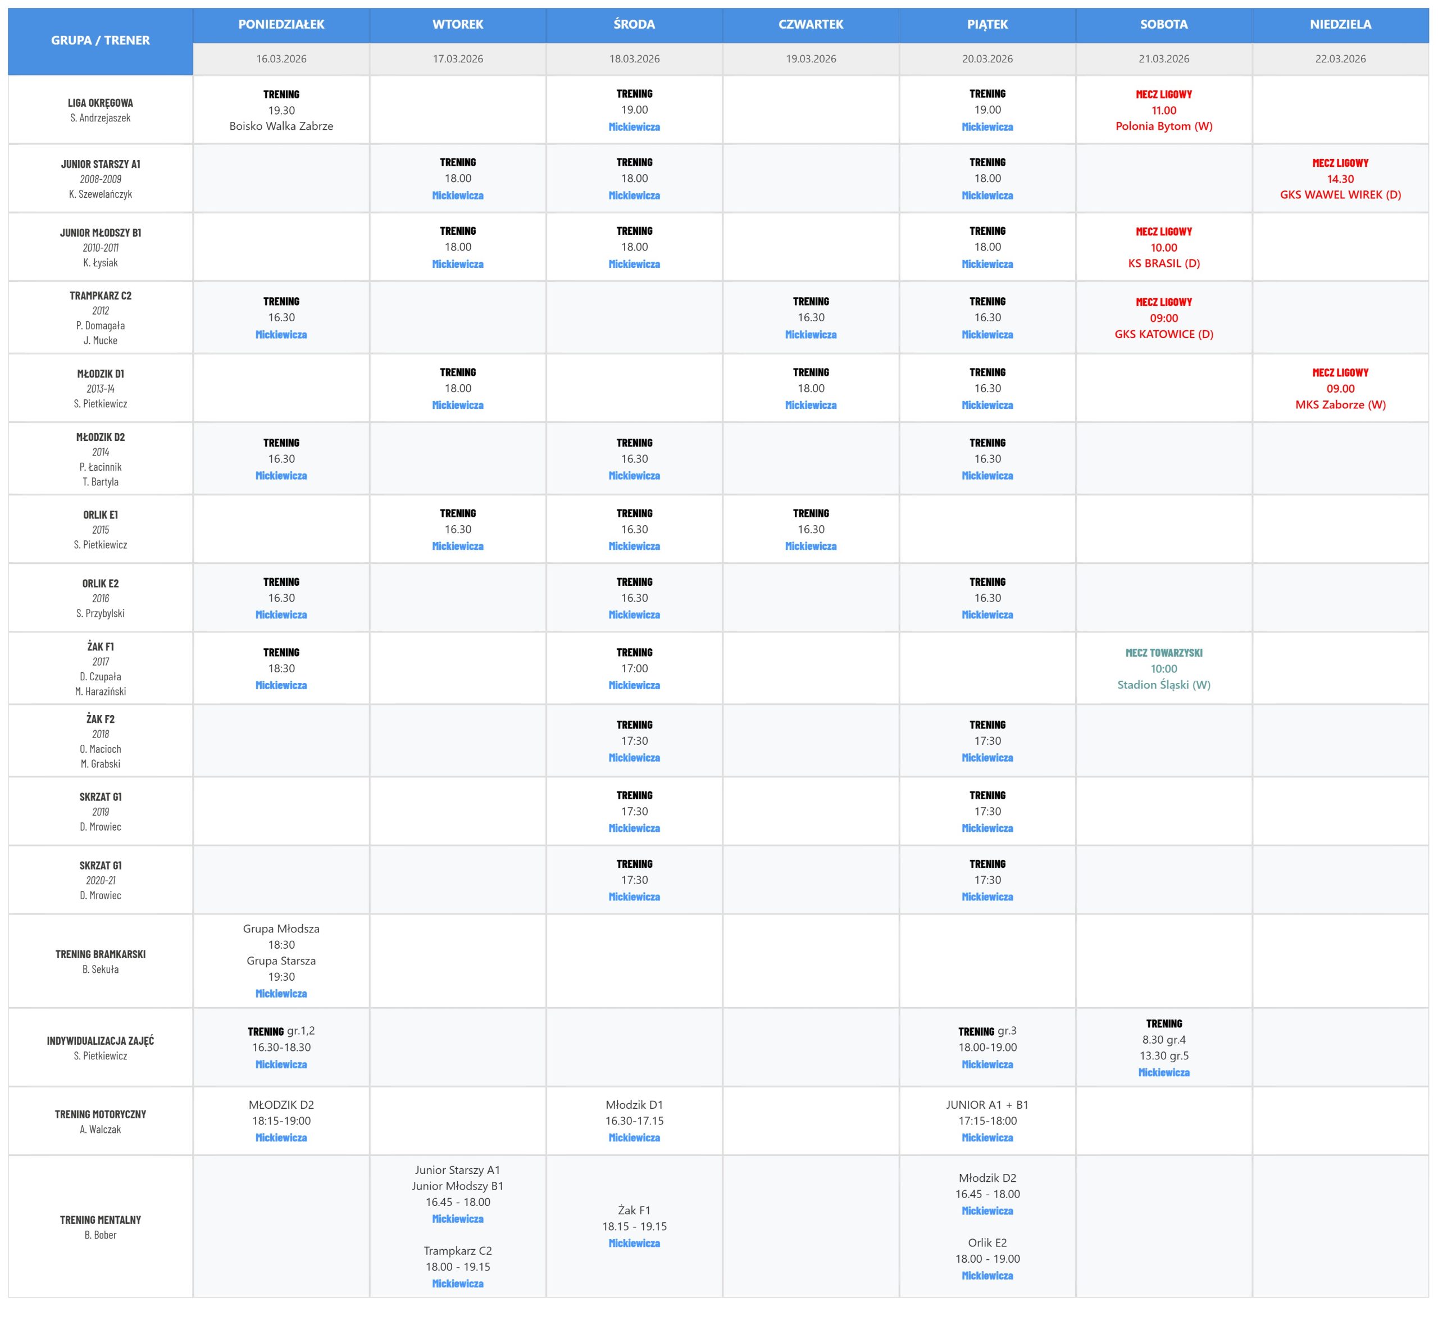Open Mickiewicza link below Trampkarz C2 mental training
The height and width of the screenshot is (1334, 1438).
(x=458, y=1283)
